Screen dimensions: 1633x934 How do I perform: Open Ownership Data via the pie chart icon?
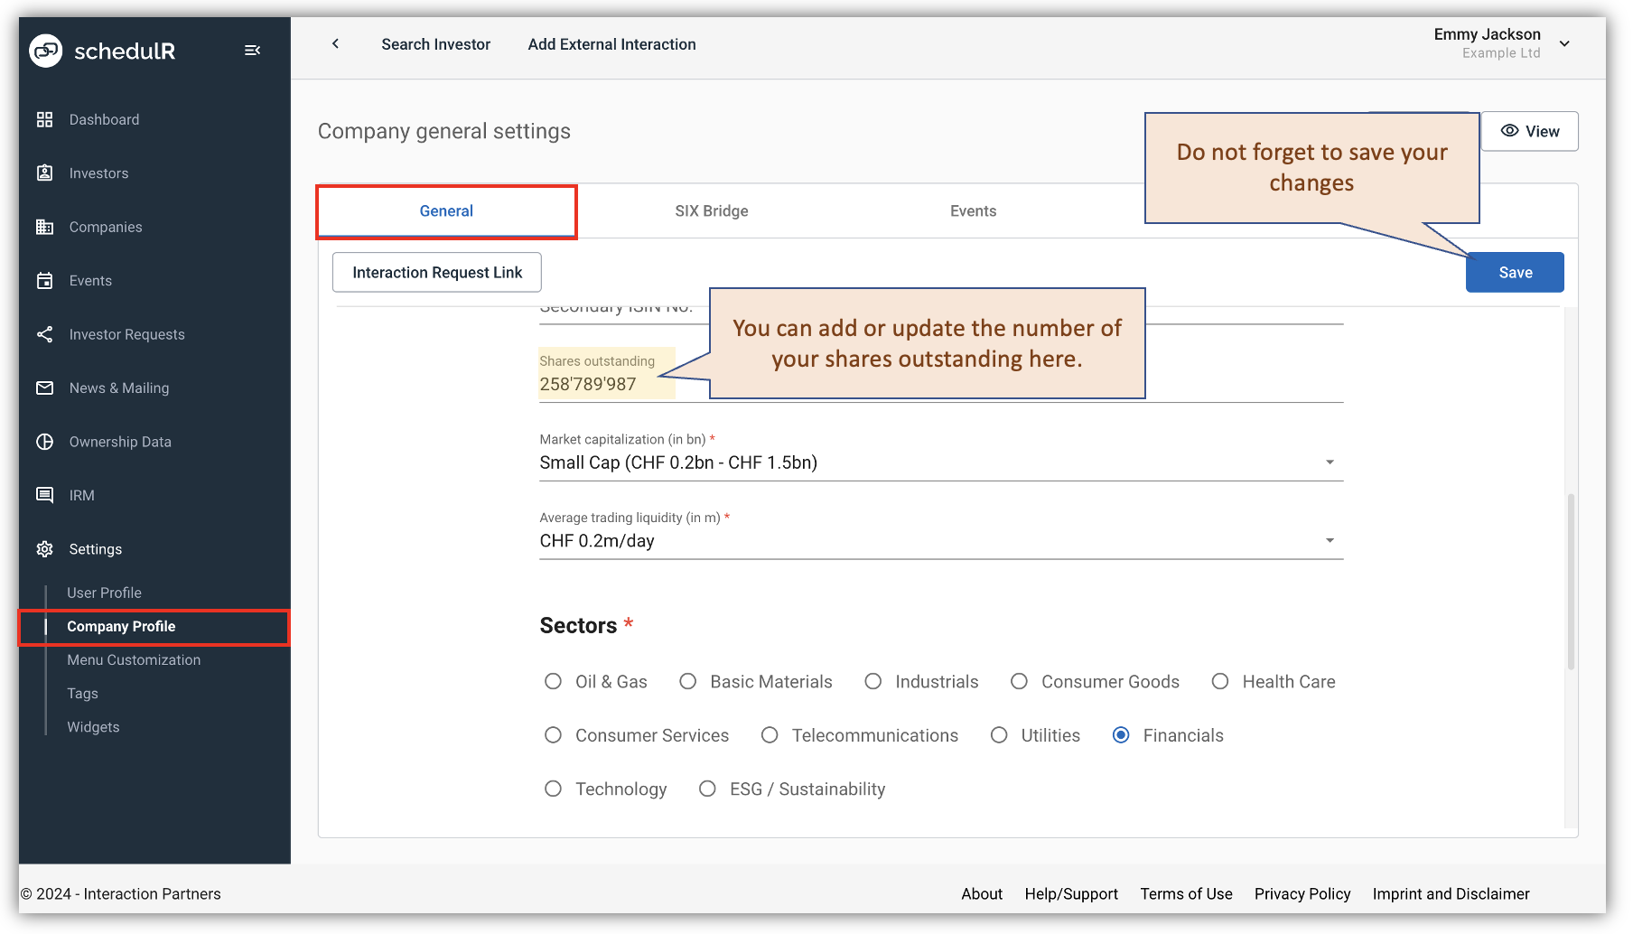click(x=45, y=441)
